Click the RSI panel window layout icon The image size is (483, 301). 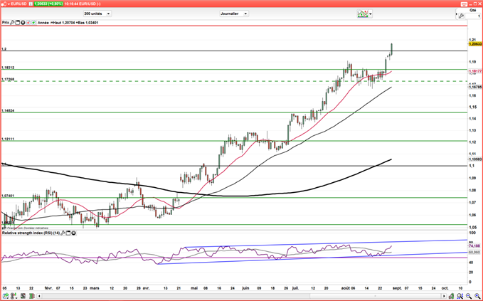68,233
